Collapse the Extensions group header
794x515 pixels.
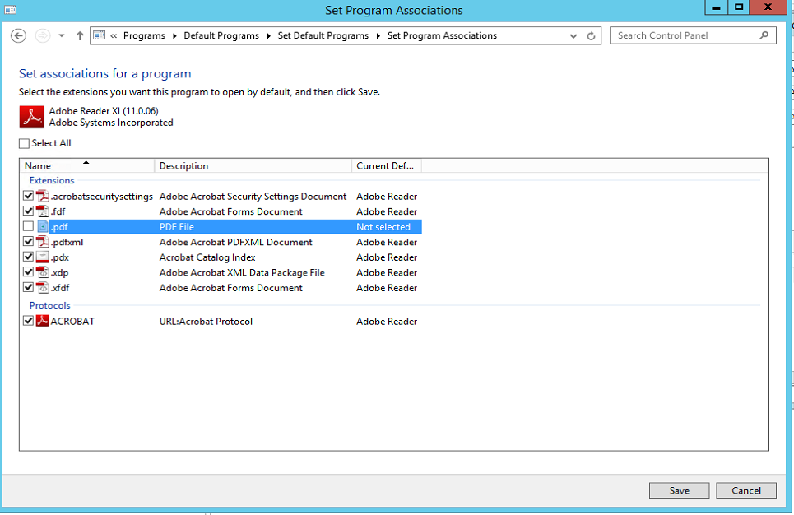[x=52, y=180]
